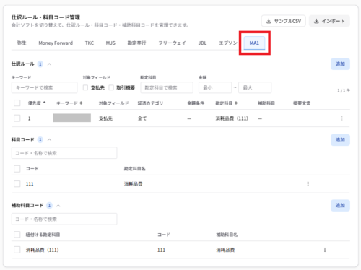Select all rows in 補助科目コード table

tap(17, 235)
